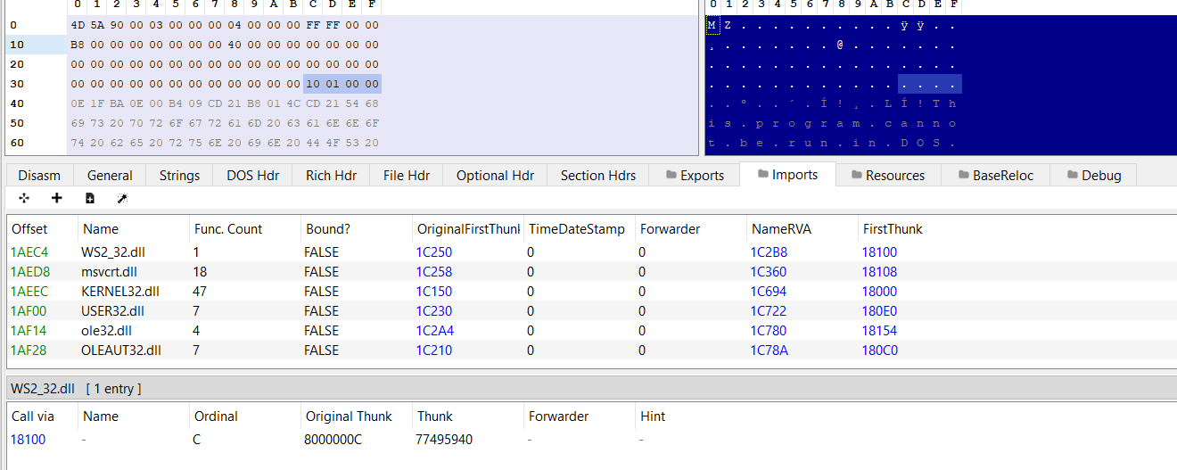Switch to the Debug tab
This screenshot has height=470, width=1177.
pos(1091,176)
